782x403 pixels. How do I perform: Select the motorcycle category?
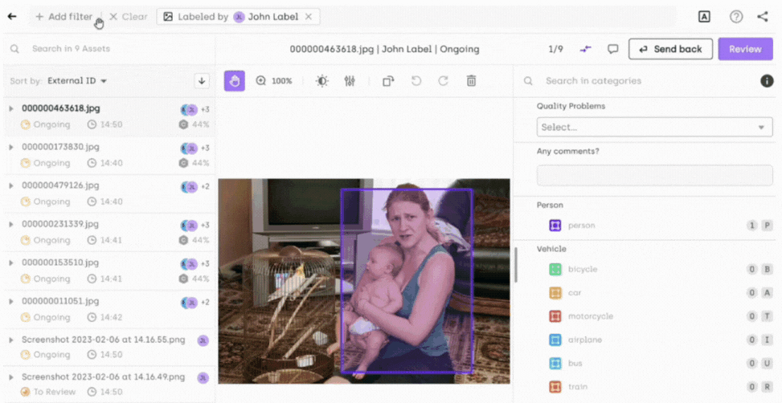pyautogui.click(x=591, y=316)
